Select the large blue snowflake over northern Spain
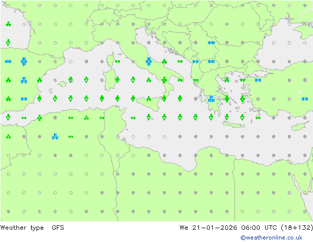313x242 pixels. tap(24, 62)
